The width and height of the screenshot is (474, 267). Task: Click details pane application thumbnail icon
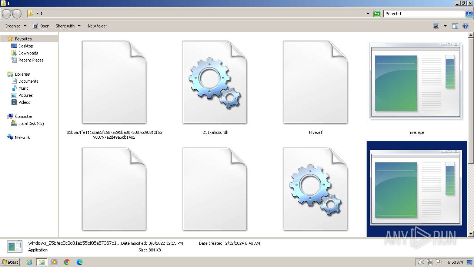coord(14,247)
